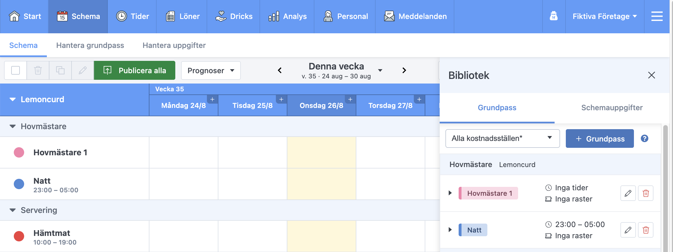
Task: Expand the Natt grundpass row
Action: [x=450, y=230]
